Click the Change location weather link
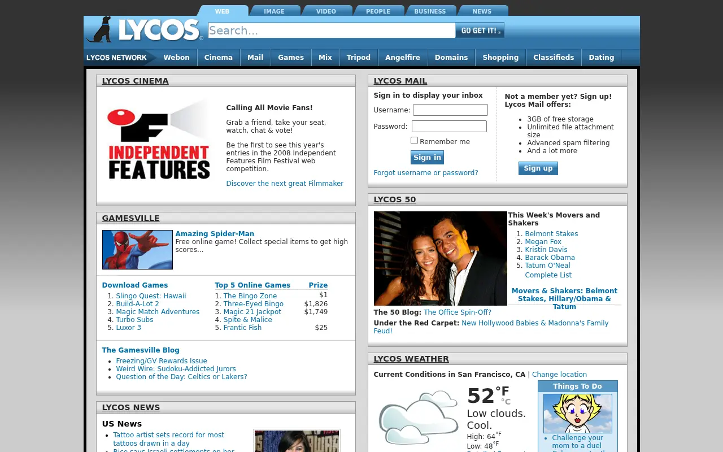The image size is (723, 452). [559, 375]
